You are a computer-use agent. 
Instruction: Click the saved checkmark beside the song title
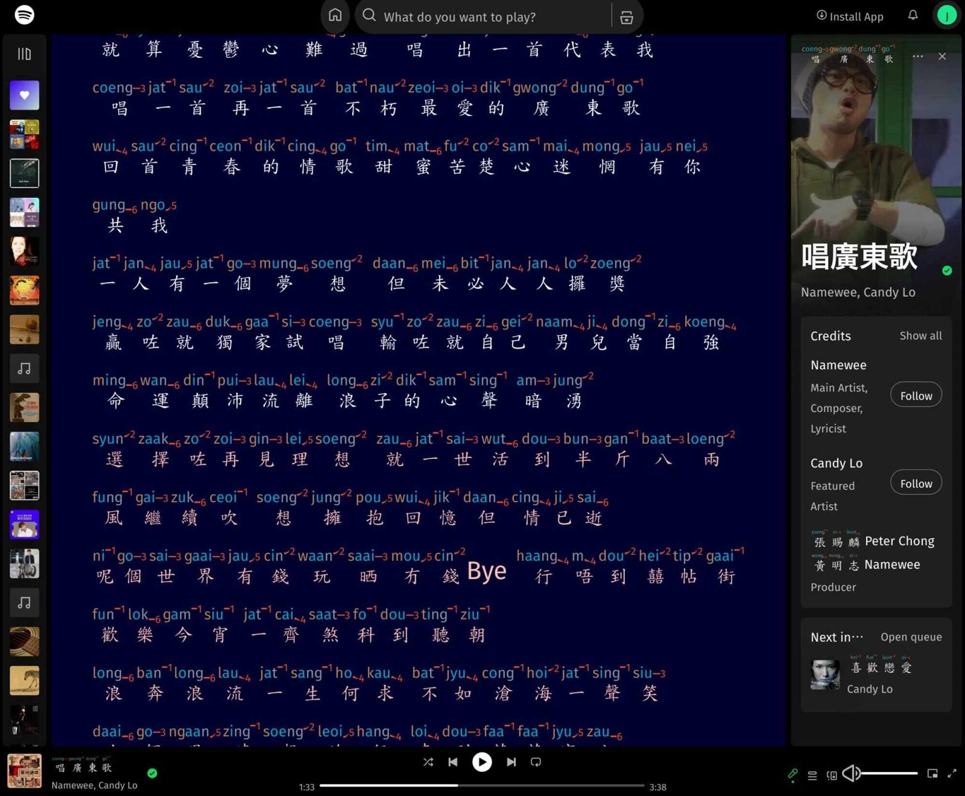pyautogui.click(x=947, y=271)
